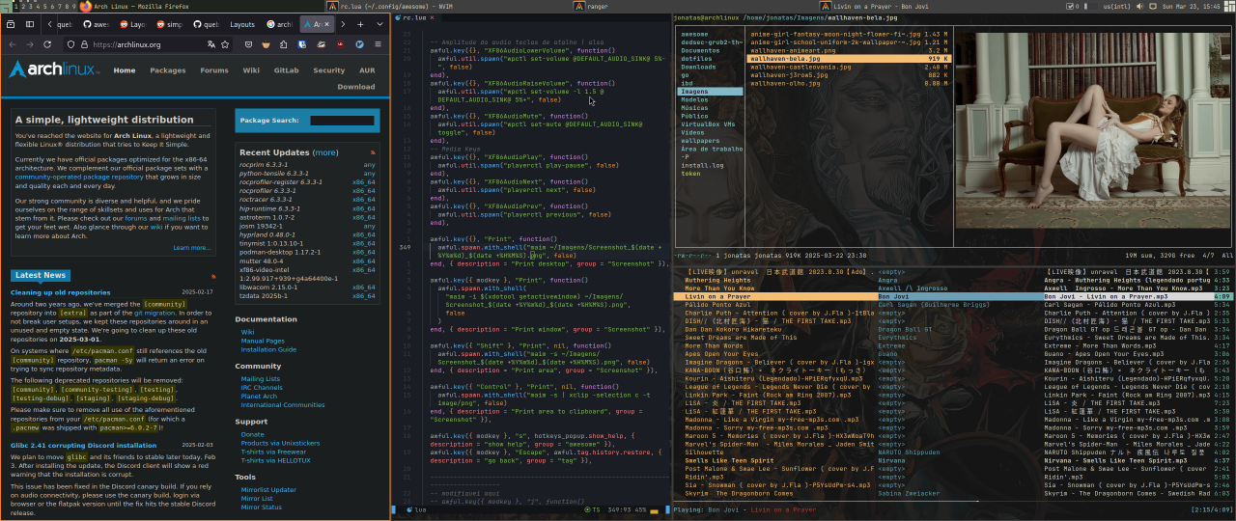This screenshot has width=1236, height=521.
Task: Open Firefox extensions puzzle icon
Action: point(283,44)
